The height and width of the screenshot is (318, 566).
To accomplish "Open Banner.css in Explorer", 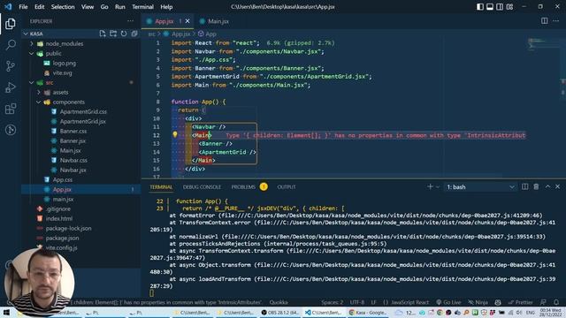I will coord(73,131).
